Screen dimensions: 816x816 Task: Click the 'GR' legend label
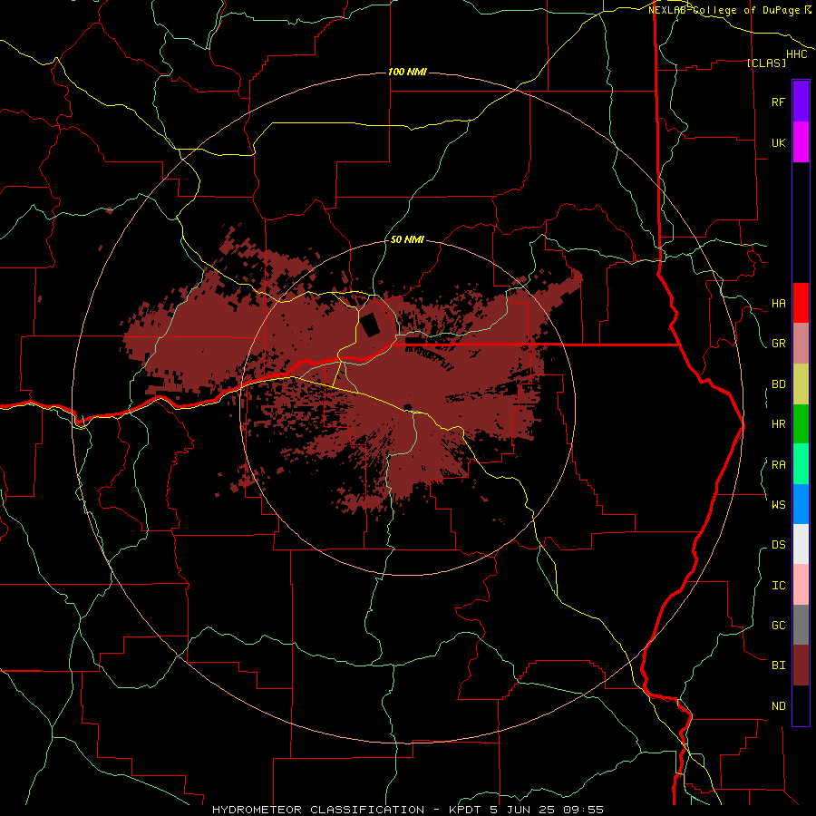(778, 344)
